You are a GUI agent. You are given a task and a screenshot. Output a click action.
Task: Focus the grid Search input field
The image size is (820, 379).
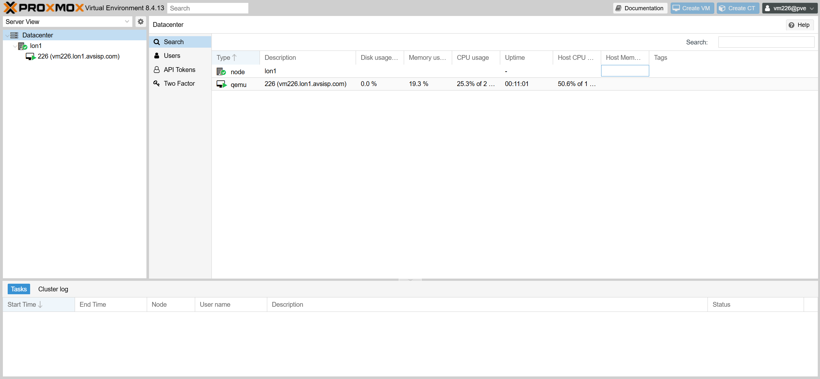tap(766, 42)
